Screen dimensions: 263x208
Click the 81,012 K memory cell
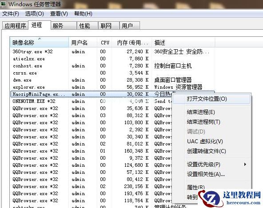(138, 144)
